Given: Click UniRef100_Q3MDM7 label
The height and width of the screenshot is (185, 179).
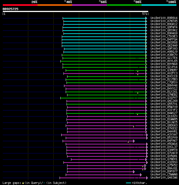Looking at the screenshot, I should pyautogui.click(x=164, y=70).
